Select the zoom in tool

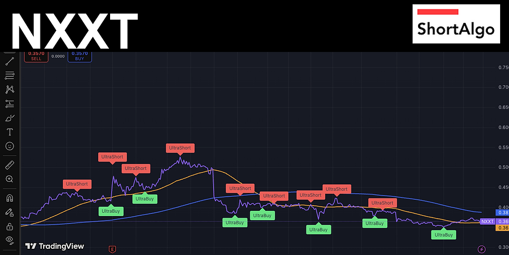9,179
